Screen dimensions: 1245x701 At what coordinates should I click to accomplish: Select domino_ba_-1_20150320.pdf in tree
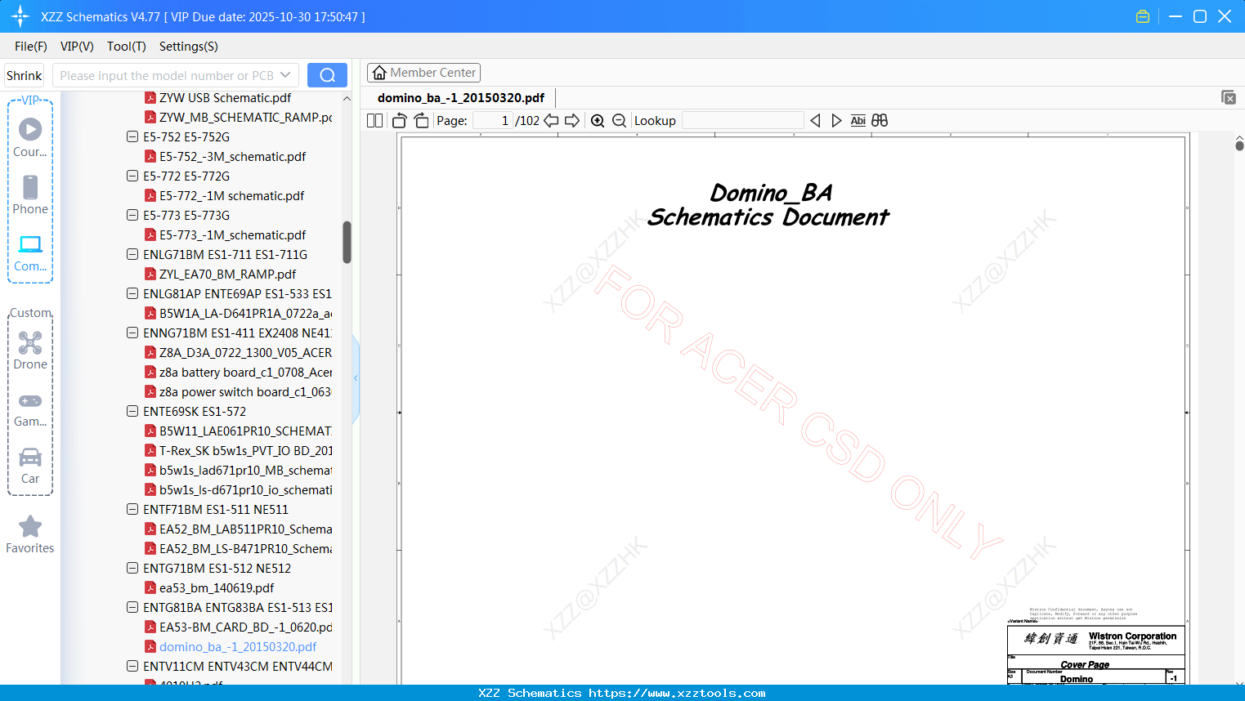[x=237, y=646]
